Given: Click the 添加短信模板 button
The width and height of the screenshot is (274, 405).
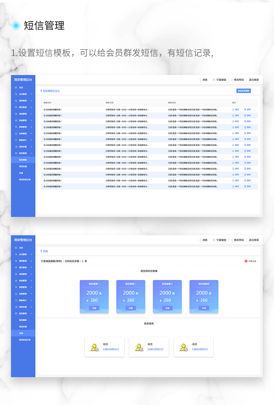Looking at the screenshot, I should point(243,91).
